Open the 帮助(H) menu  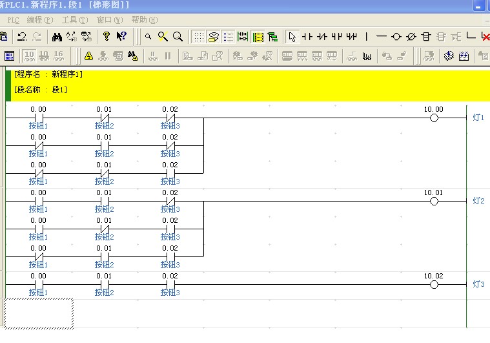pos(143,20)
